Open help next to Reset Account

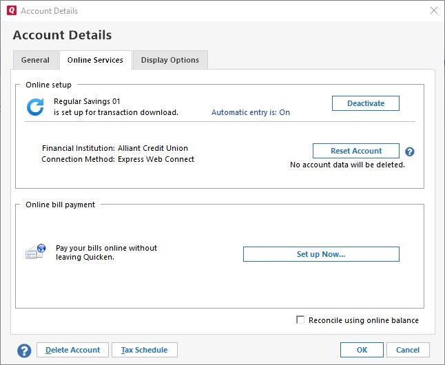click(409, 152)
